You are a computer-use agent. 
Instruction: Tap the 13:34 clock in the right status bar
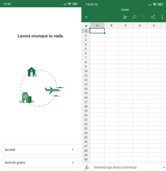coord(90,4)
